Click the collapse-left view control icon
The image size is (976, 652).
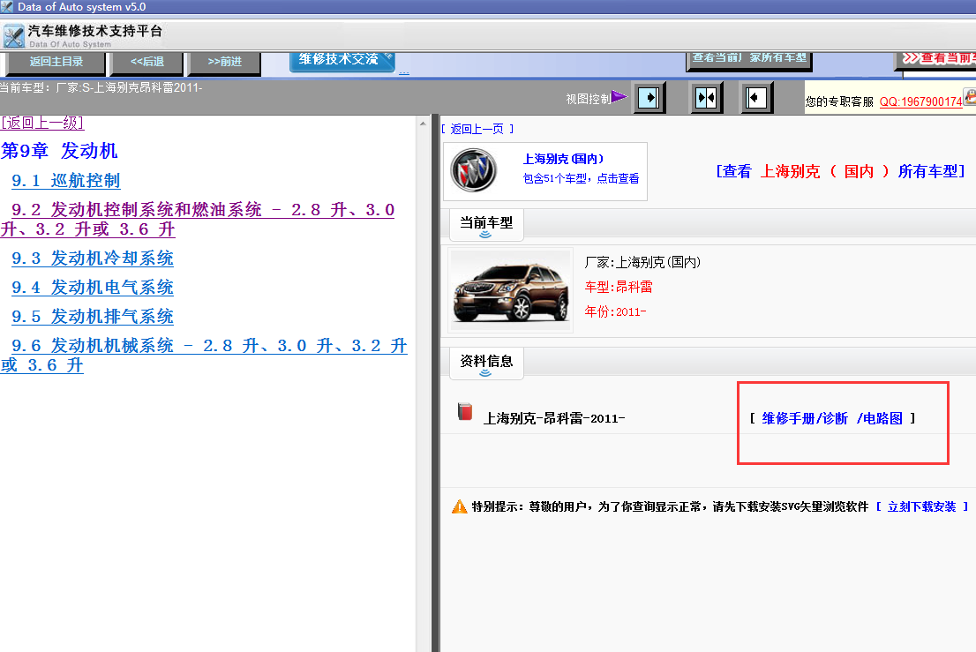point(756,98)
